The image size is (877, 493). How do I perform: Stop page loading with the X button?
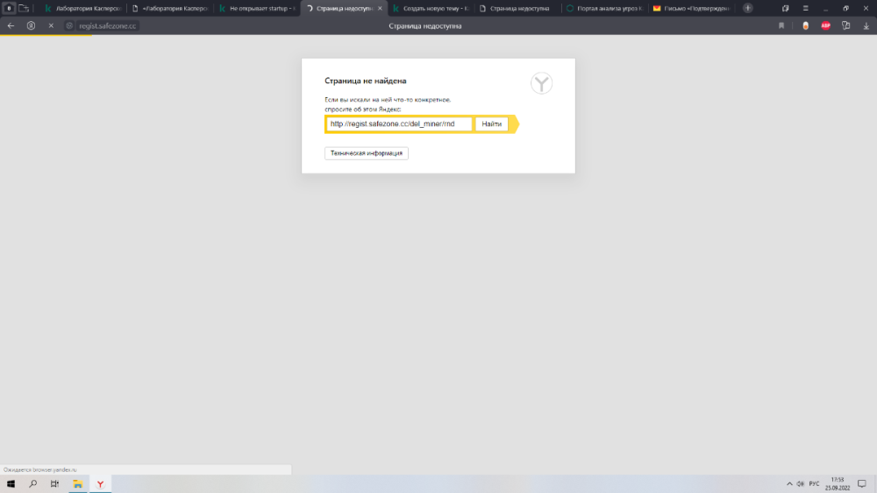coord(51,25)
